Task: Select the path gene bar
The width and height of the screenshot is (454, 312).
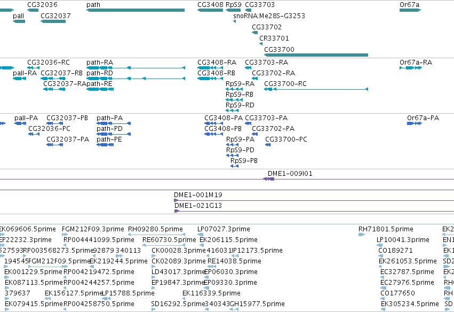Action: click(136, 10)
